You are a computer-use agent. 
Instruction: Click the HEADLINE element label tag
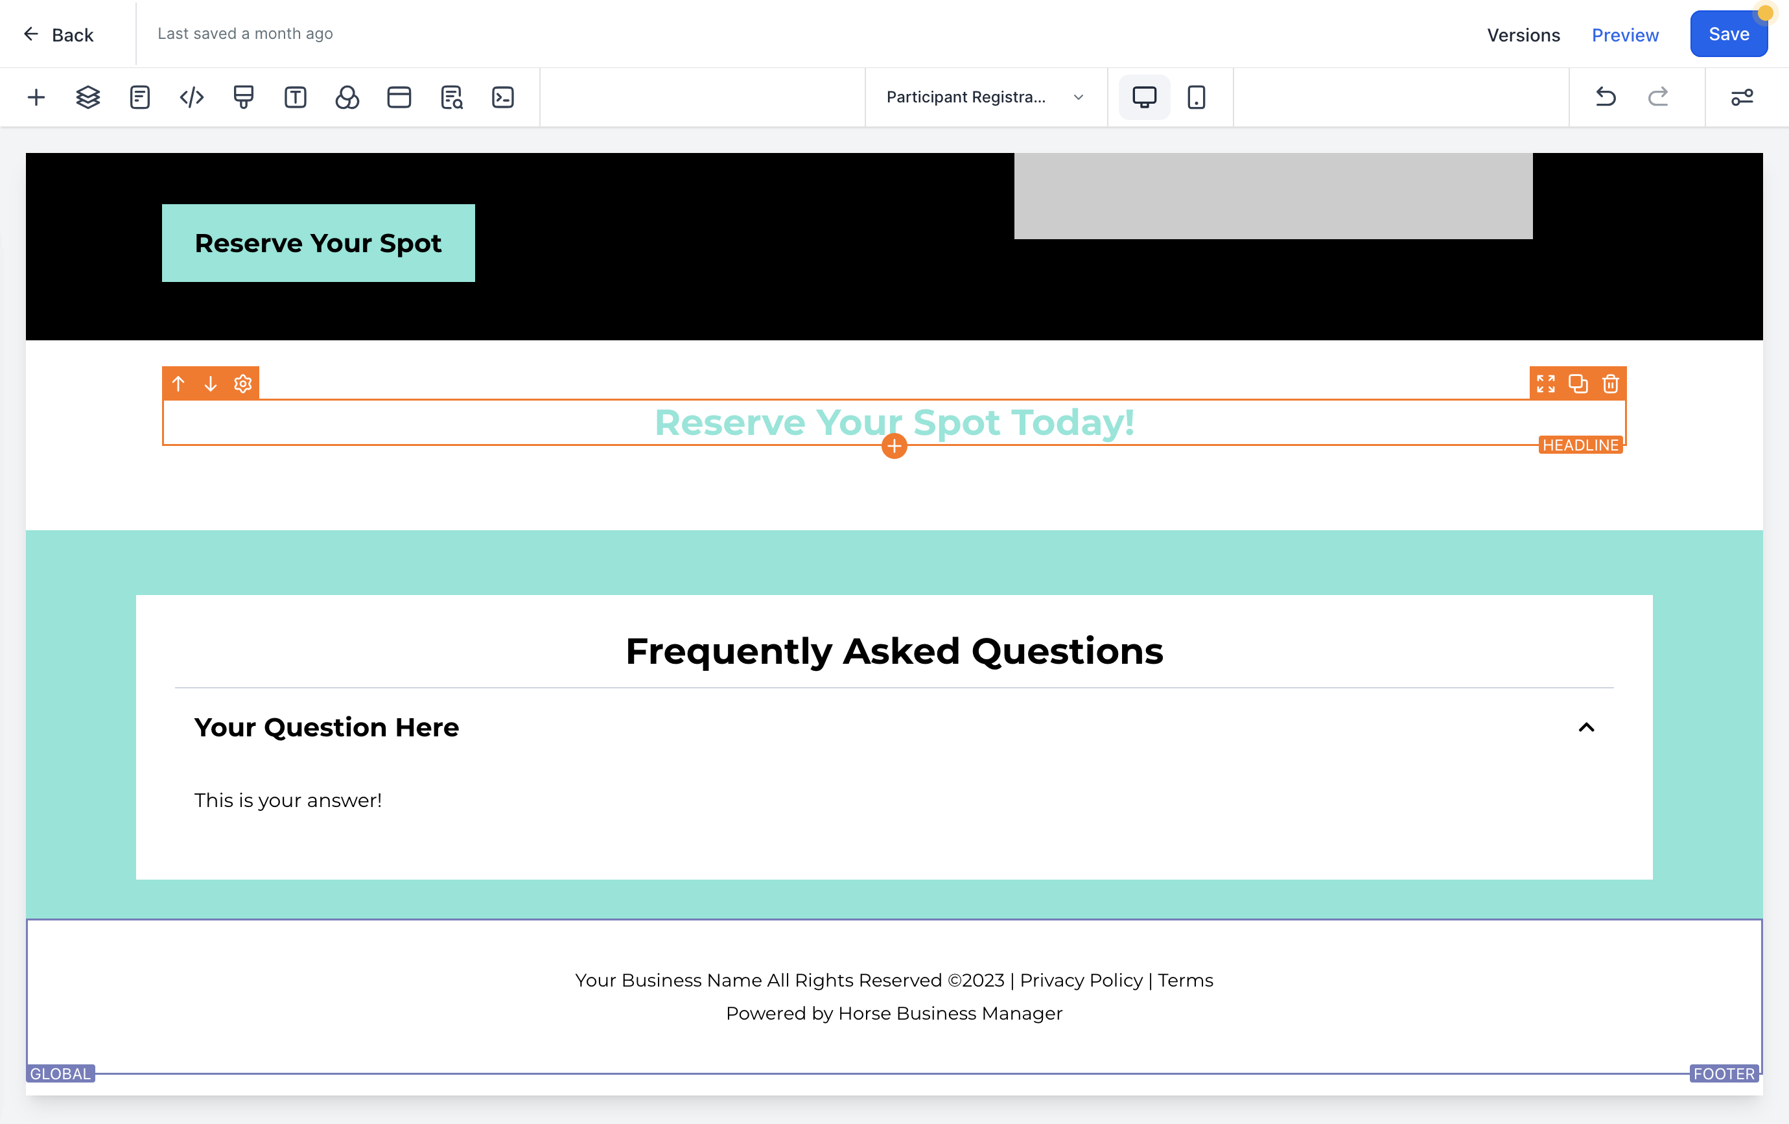1580,445
